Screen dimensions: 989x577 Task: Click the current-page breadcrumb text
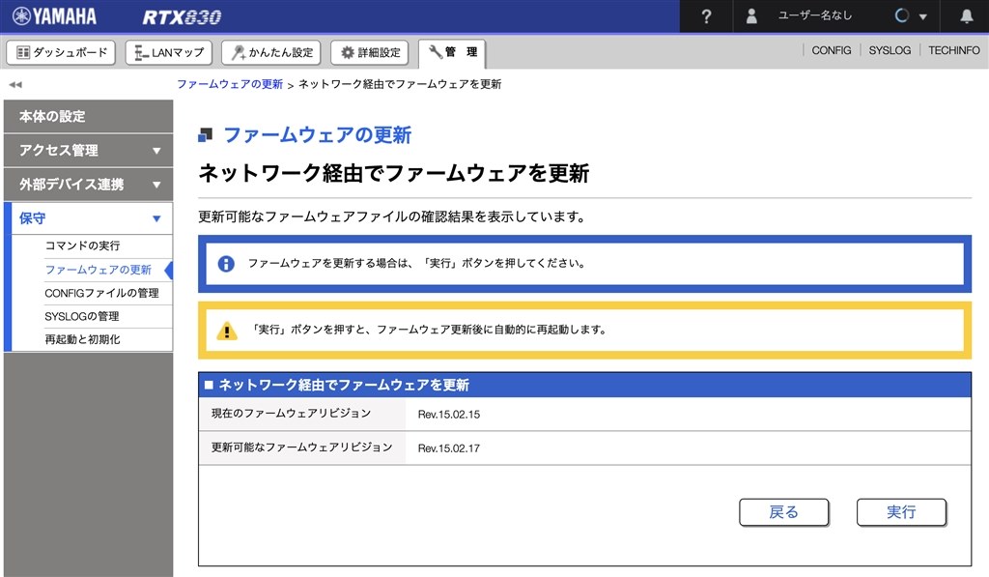[x=399, y=85]
